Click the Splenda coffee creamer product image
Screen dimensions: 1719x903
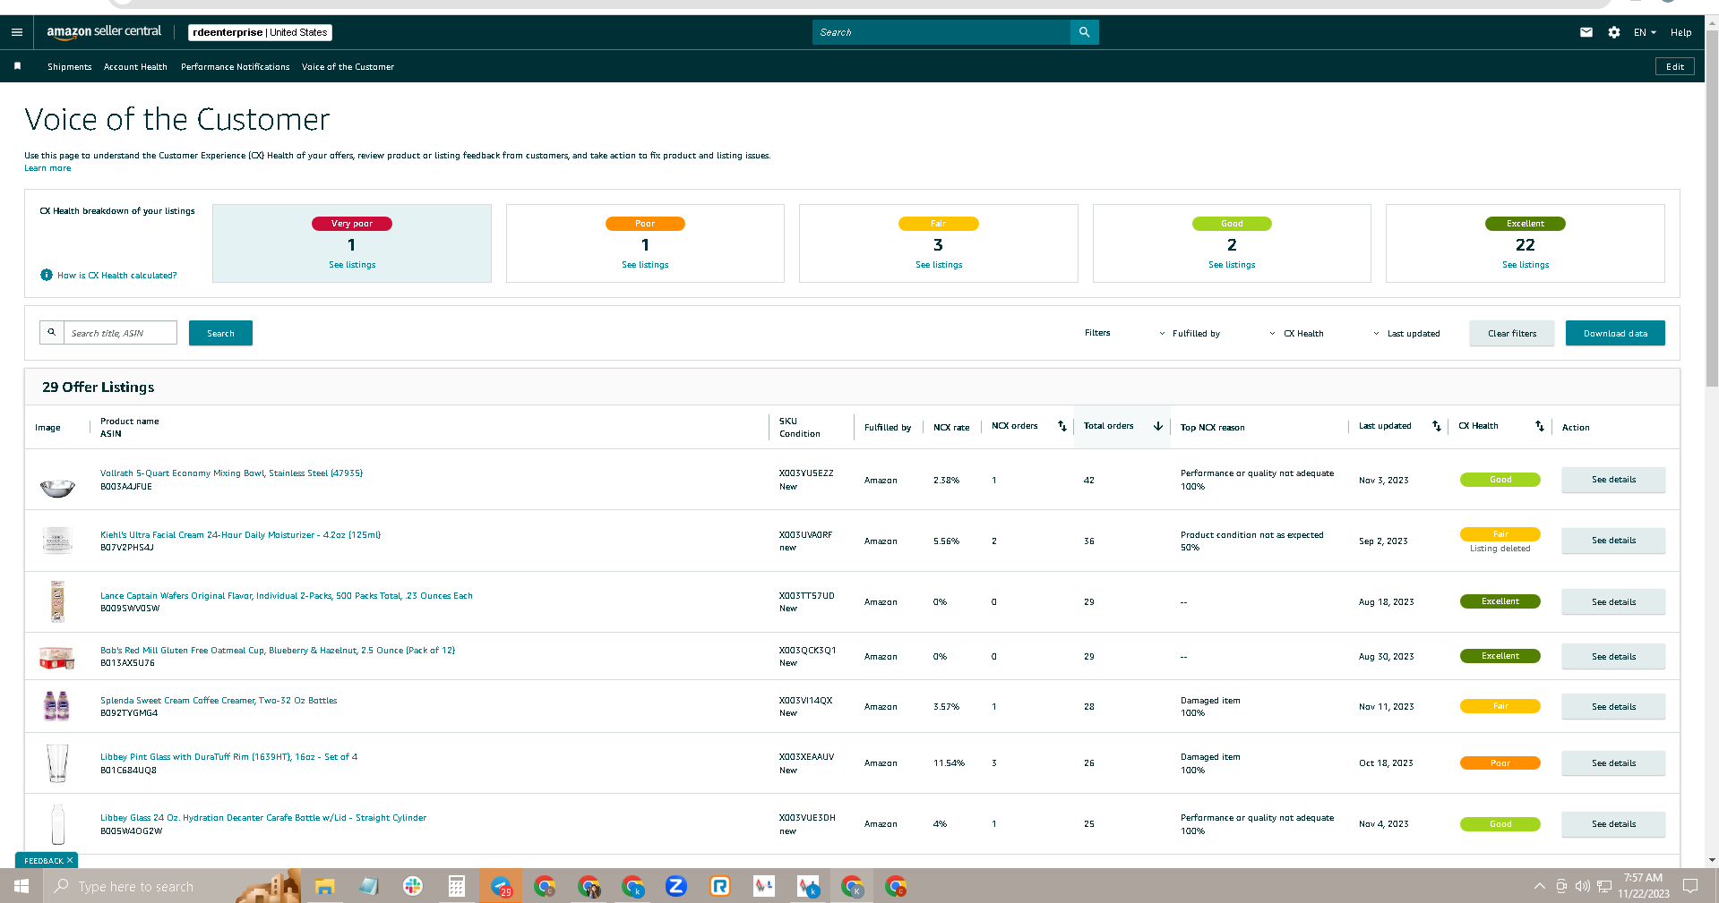click(x=57, y=706)
